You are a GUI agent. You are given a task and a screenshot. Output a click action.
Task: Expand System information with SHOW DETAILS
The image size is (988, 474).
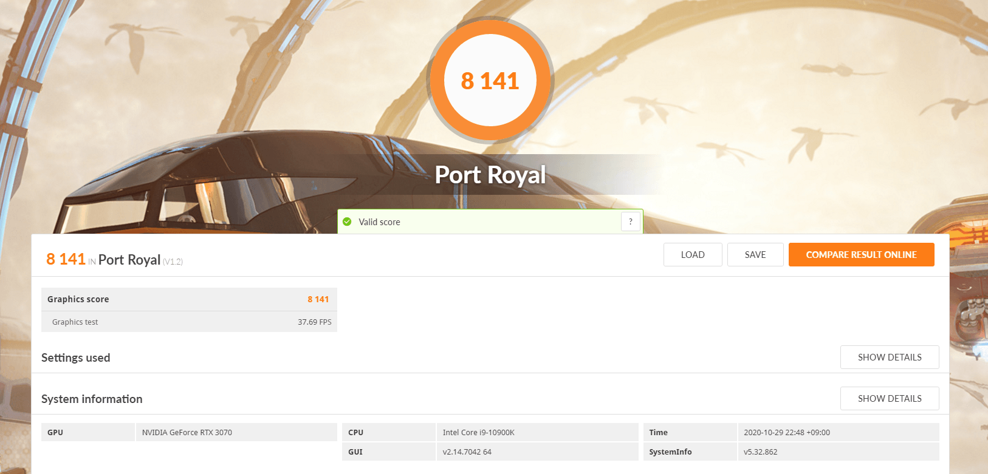point(889,399)
